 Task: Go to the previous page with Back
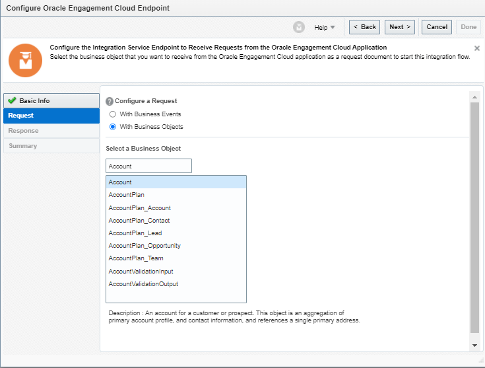(364, 27)
